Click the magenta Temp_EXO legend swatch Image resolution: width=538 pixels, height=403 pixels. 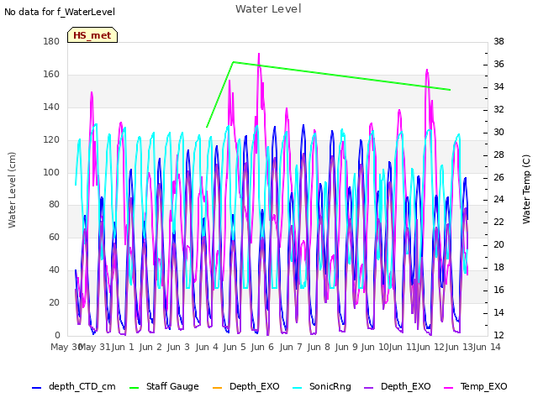pos(448,388)
